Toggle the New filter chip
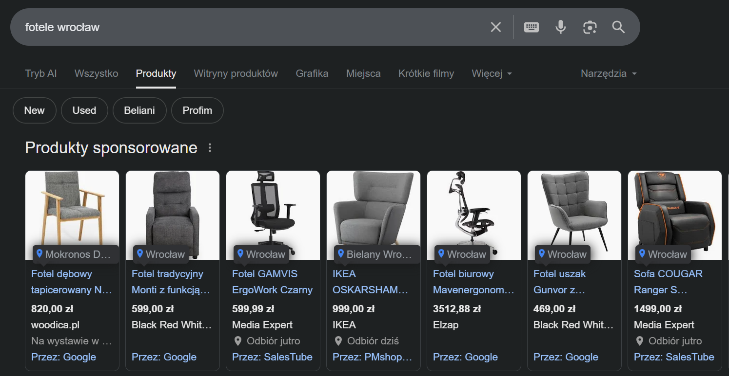The height and width of the screenshot is (376, 729). point(34,110)
